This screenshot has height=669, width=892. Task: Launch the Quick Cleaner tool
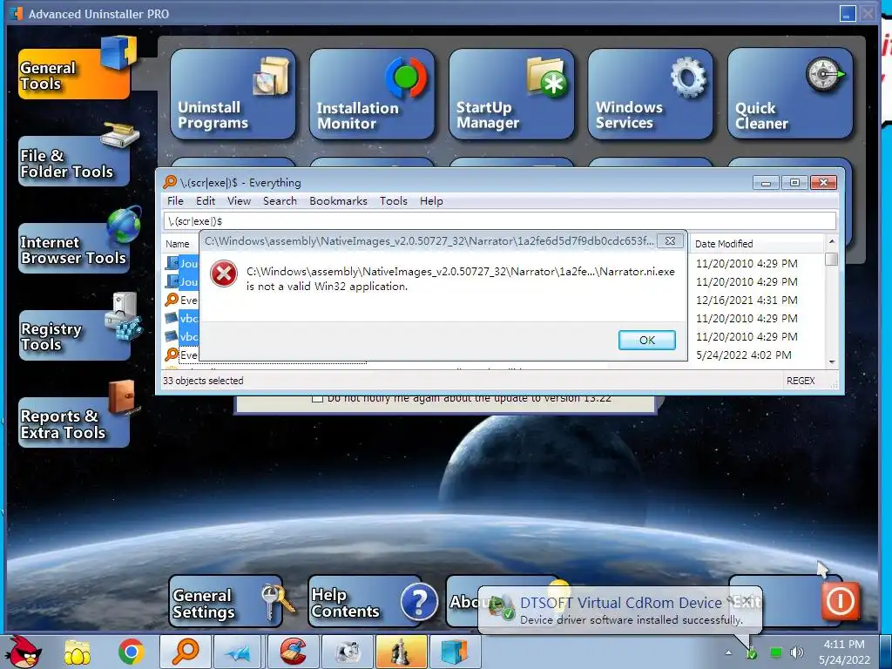click(x=789, y=94)
